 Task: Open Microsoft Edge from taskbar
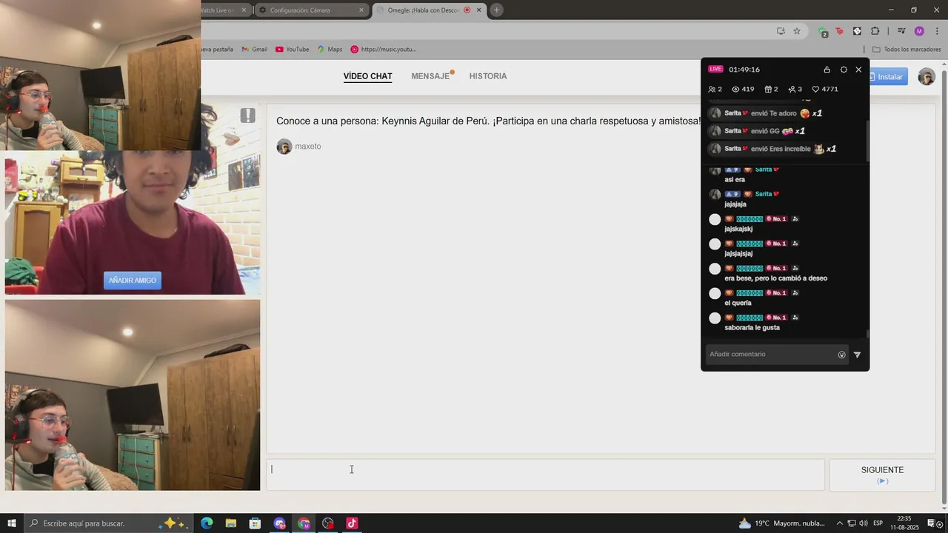point(207,523)
